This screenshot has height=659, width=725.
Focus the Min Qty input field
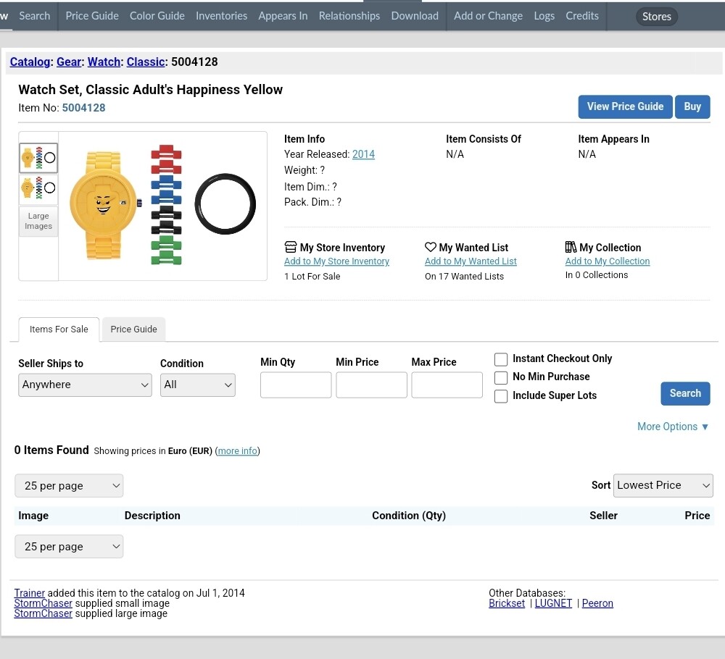pyautogui.click(x=296, y=385)
